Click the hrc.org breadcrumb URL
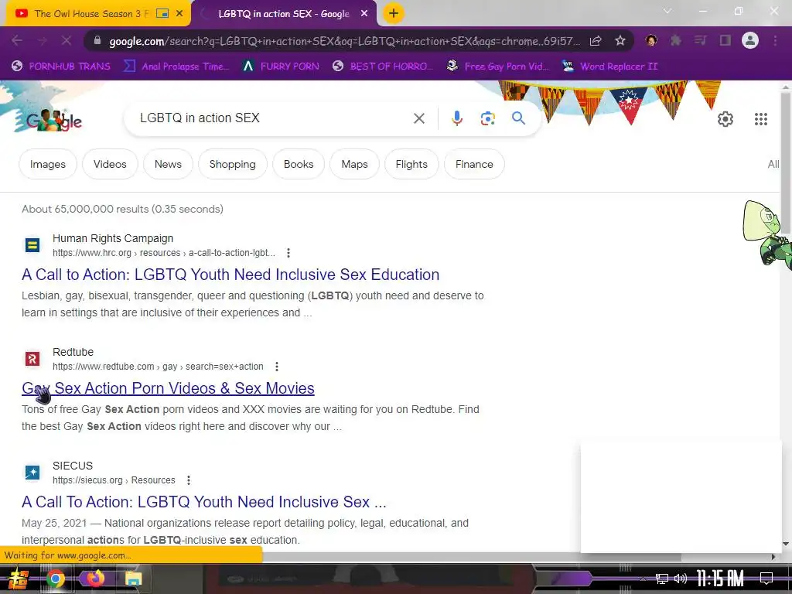The width and height of the screenshot is (792, 594). [164, 253]
